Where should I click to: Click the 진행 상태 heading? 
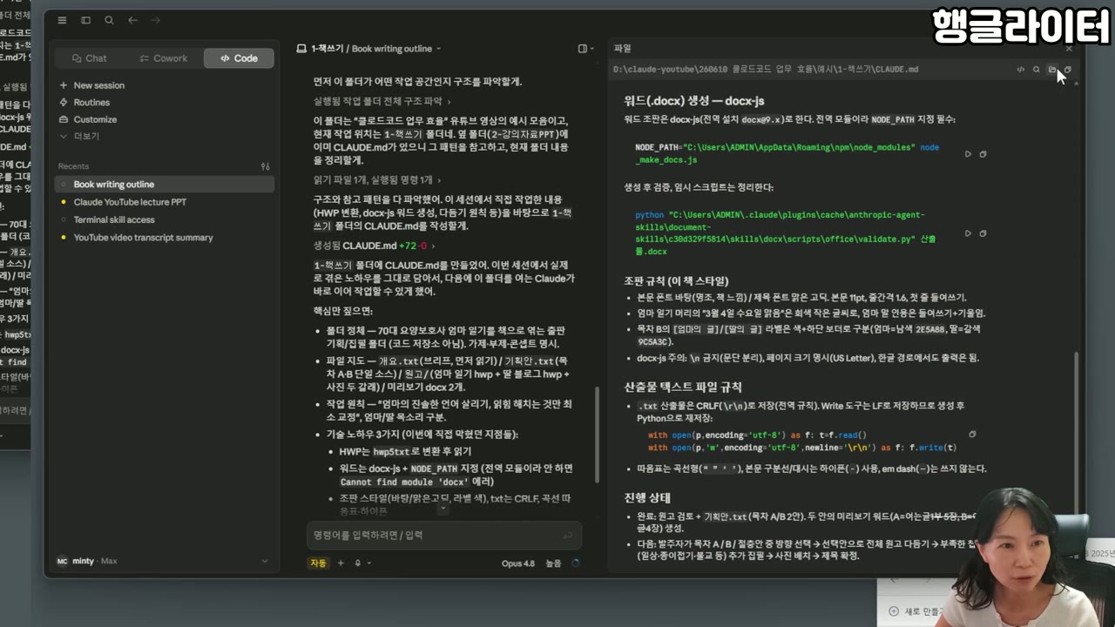tap(648, 498)
